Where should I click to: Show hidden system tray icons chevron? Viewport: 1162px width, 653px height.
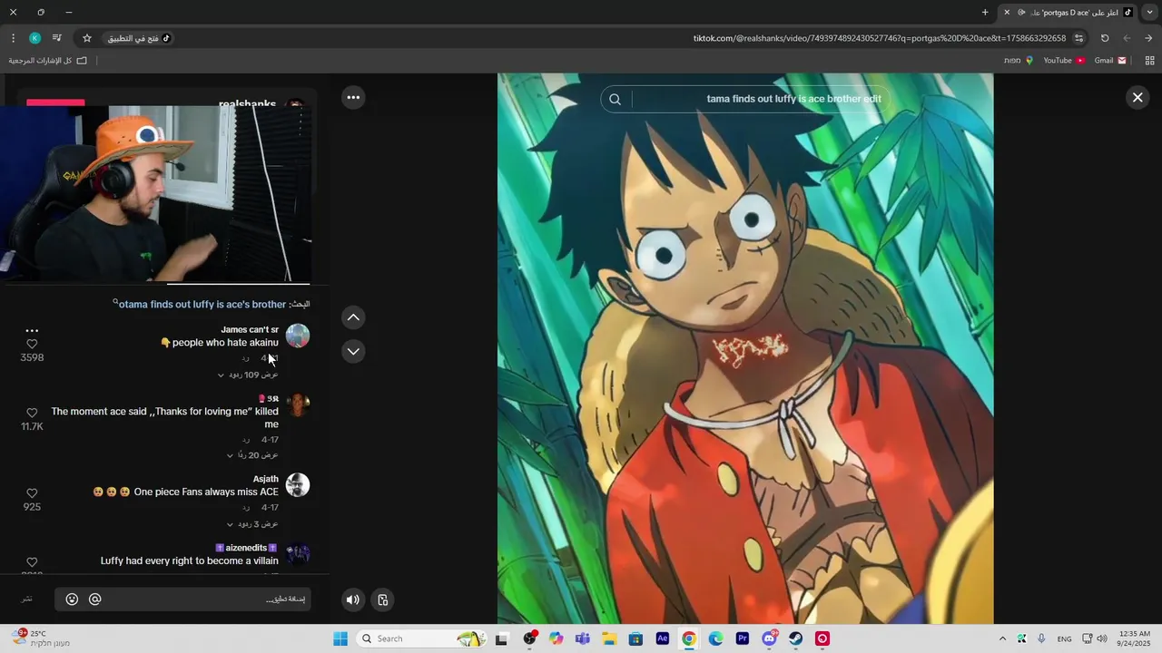(1002, 638)
